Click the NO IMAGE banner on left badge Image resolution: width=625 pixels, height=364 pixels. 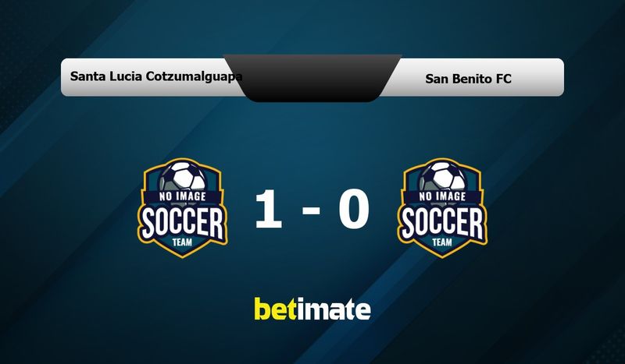coord(183,196)
